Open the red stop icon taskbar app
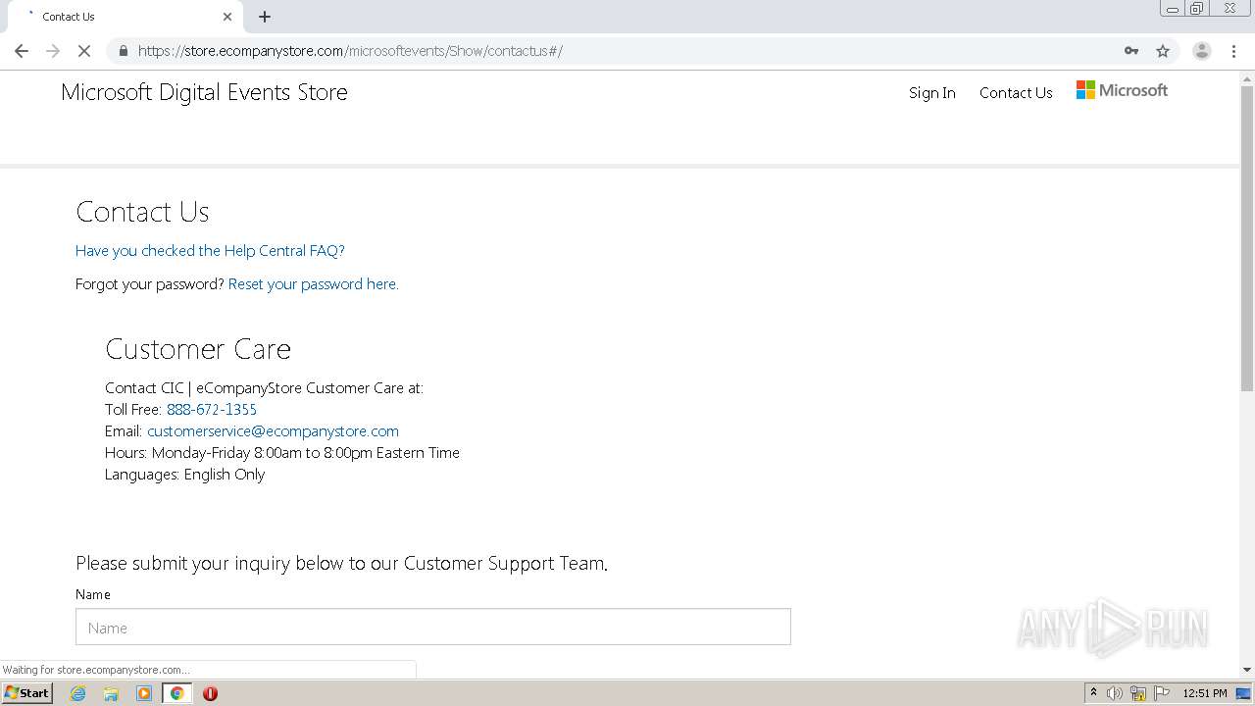This screenshot has width=1255, height=706. click(x=210, y=693)
